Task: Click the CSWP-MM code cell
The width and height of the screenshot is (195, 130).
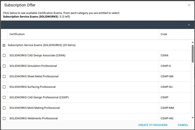Action: pyautogui.click(x=175, y=108)
